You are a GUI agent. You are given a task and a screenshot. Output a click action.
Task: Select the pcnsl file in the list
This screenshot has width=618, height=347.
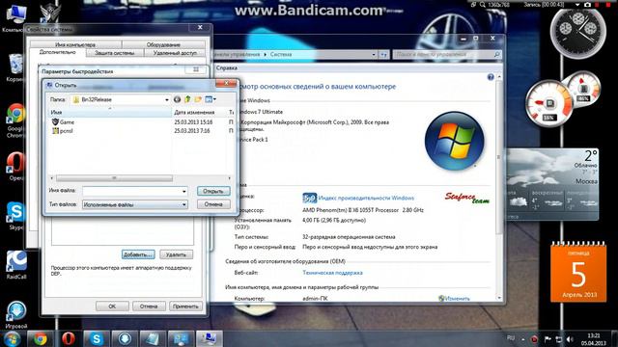62,131
